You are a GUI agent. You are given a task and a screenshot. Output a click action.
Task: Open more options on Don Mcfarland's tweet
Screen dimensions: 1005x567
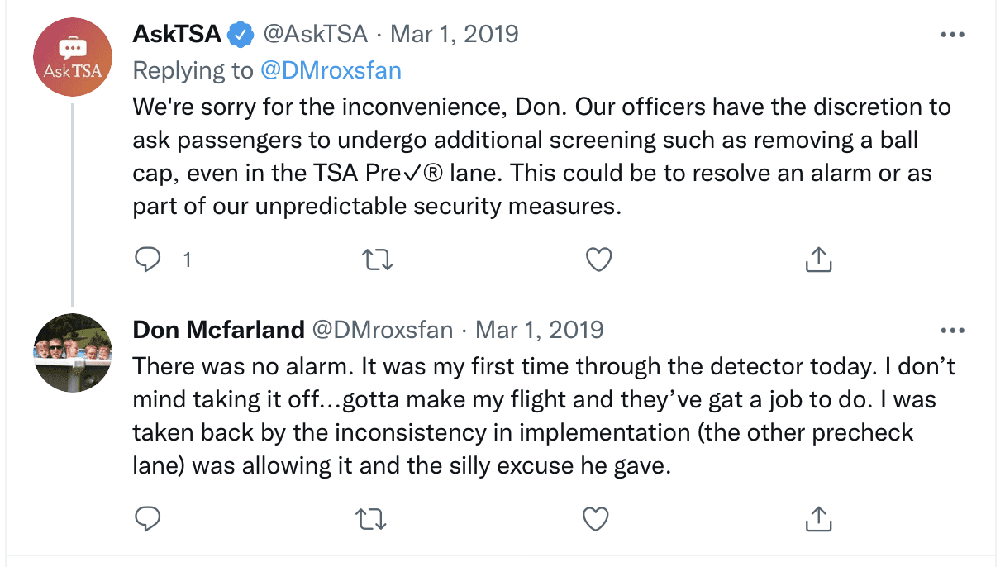tap(953, 330)
